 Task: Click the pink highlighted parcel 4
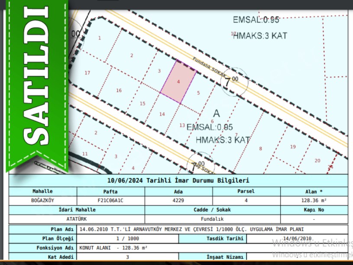click(178, 82)
